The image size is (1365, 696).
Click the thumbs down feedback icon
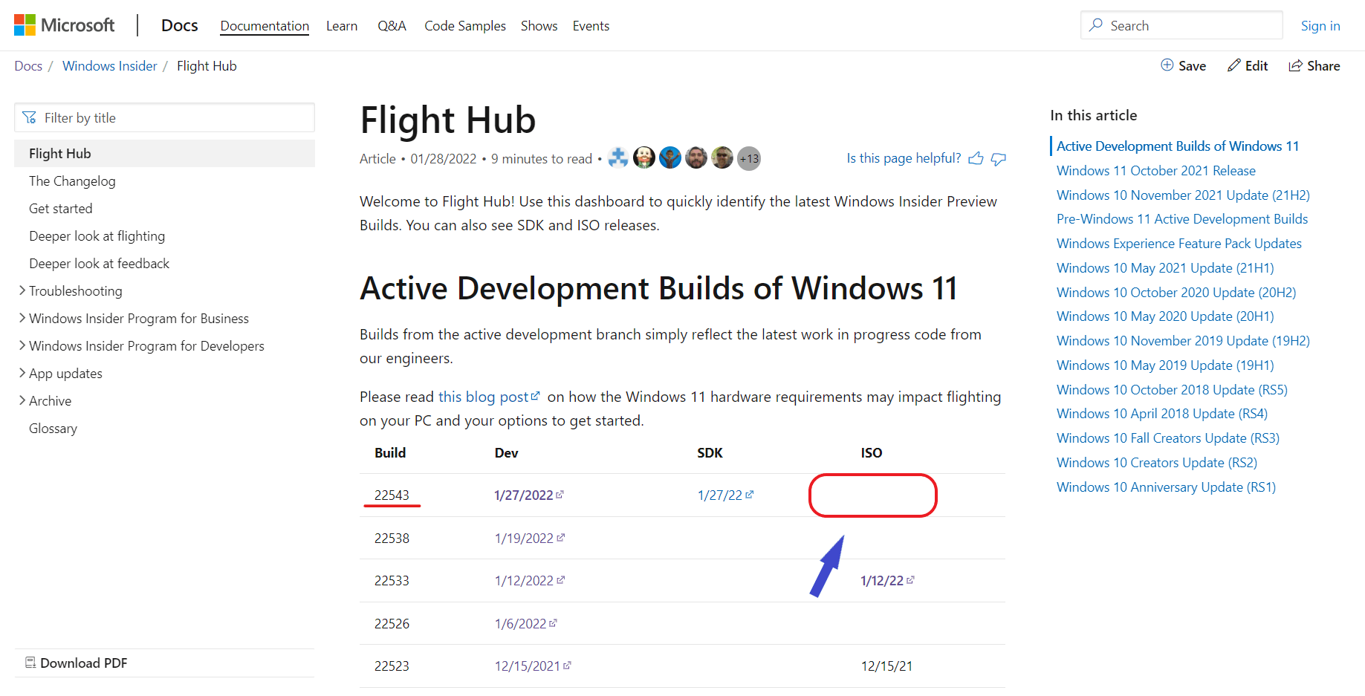pos(999,159)
